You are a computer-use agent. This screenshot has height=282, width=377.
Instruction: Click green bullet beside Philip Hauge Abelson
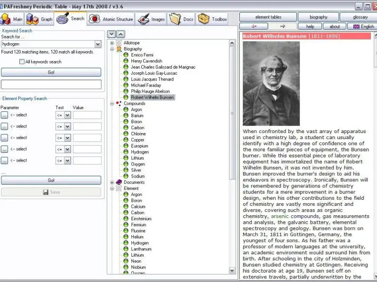[126, 91]
